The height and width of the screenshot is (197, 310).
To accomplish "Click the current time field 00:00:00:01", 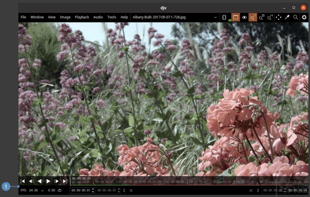I will coord(81,190).
